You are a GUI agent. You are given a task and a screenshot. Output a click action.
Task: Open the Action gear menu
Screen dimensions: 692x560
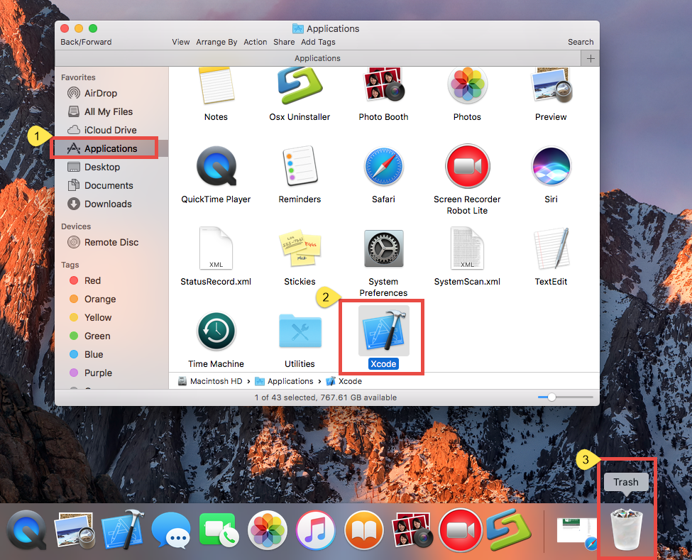click(x=256, y=42)
